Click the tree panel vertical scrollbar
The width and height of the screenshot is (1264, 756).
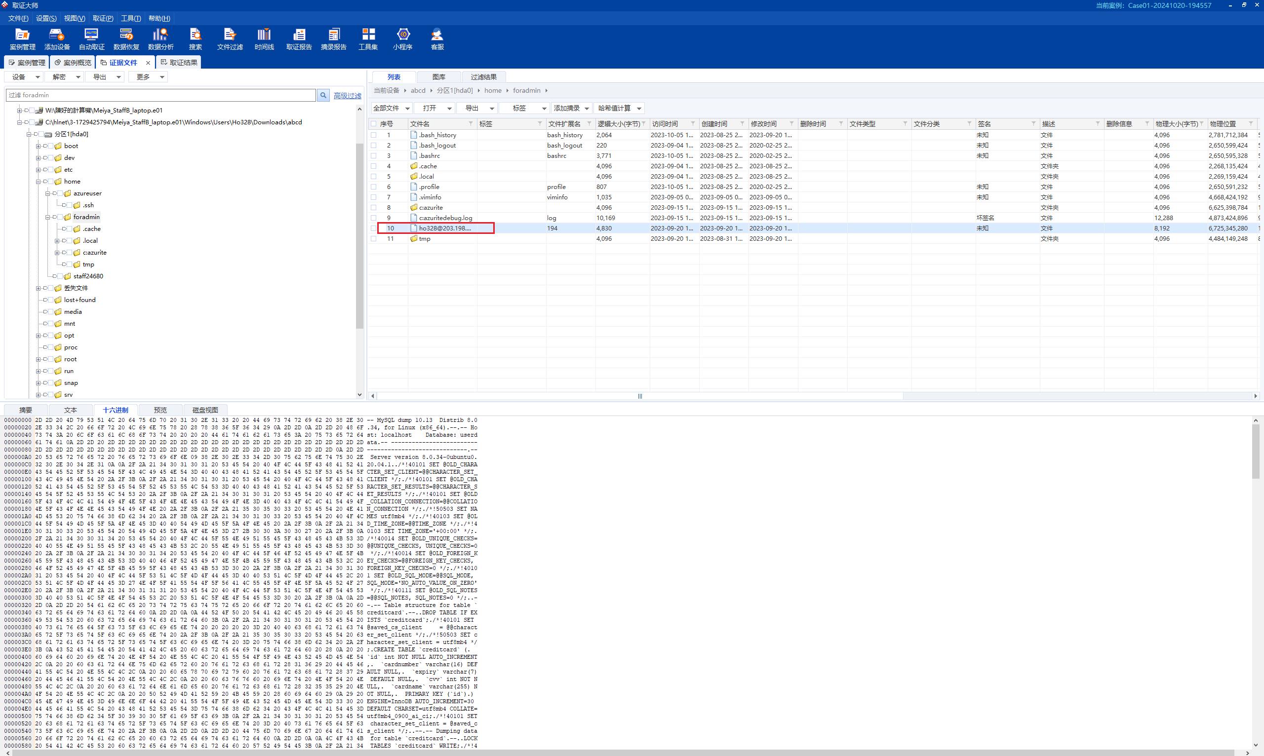[359, 235]
